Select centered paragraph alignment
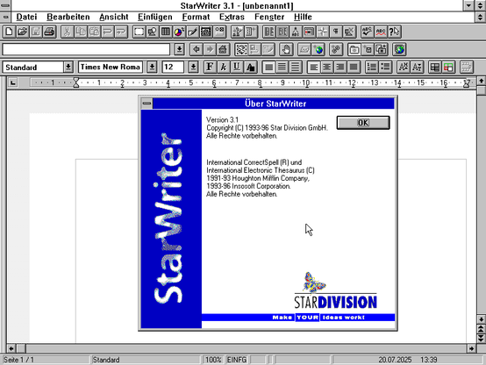The width and height of the screenshot is (486, 365). (327, 67)
